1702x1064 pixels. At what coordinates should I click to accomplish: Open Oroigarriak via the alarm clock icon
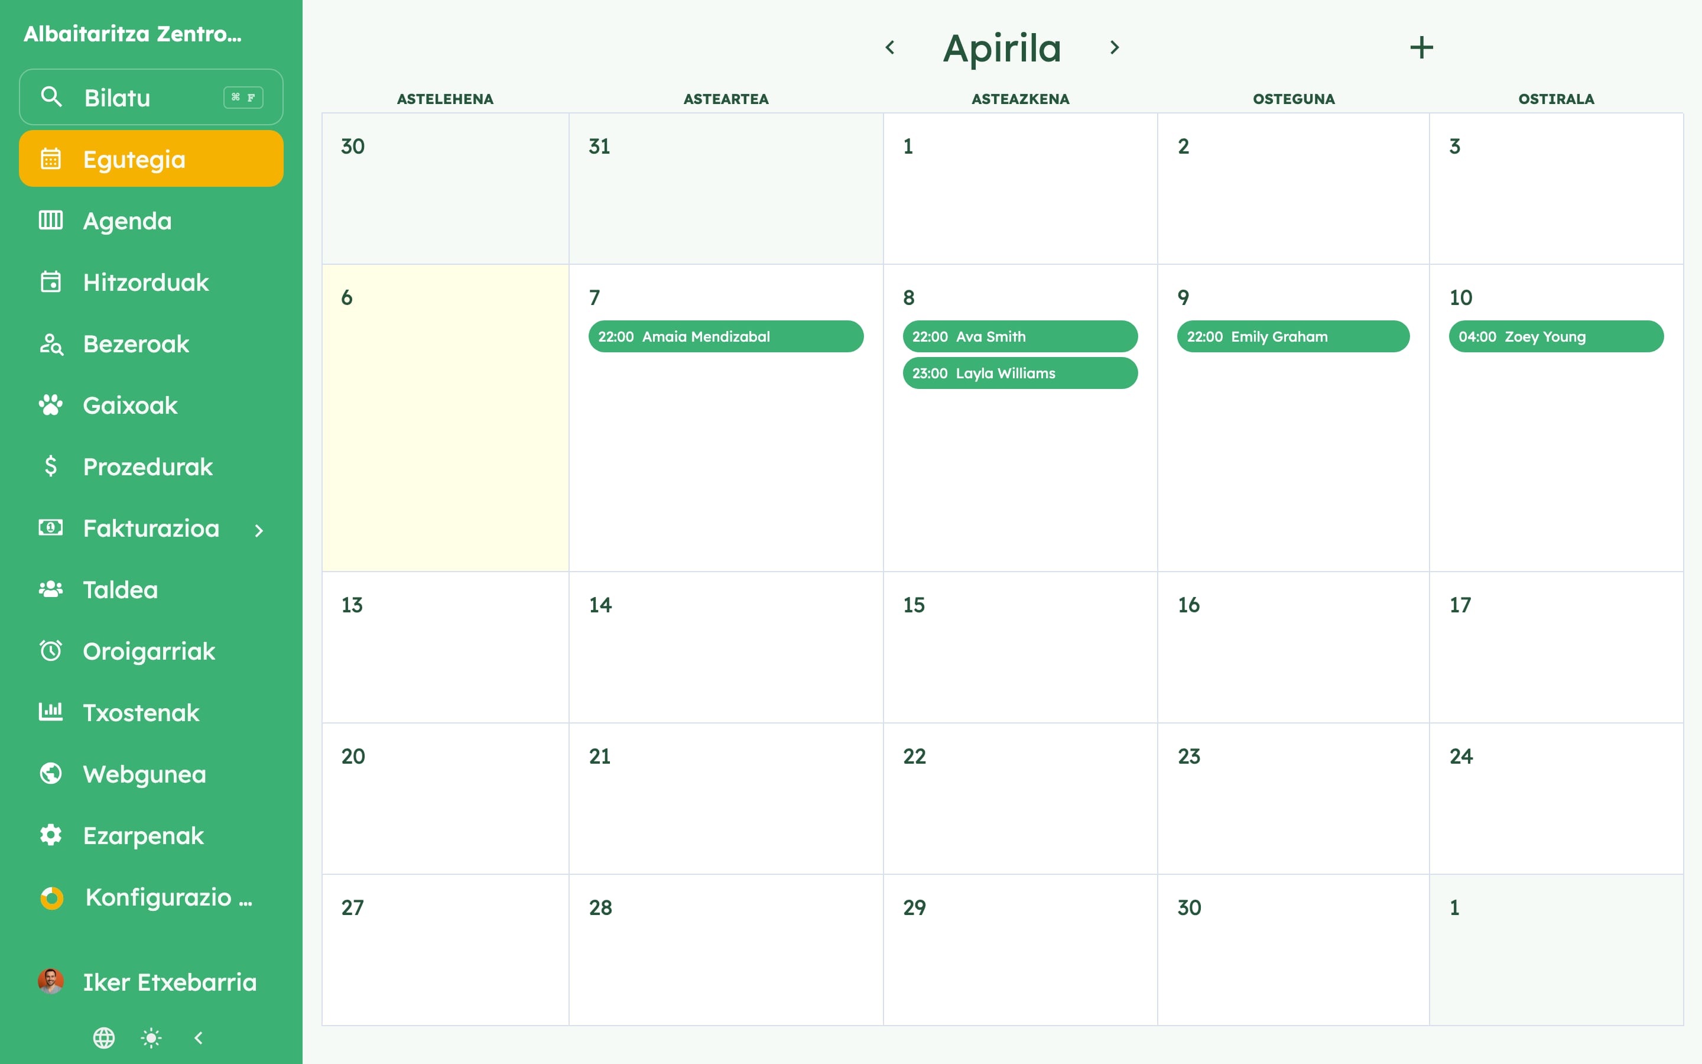[x=51, y=651]
